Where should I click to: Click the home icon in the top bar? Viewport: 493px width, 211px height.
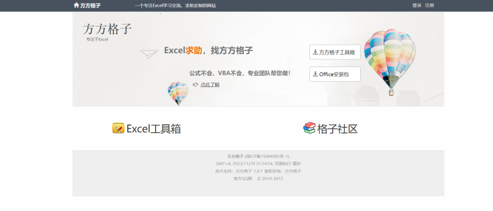click(x=76, y=5)
